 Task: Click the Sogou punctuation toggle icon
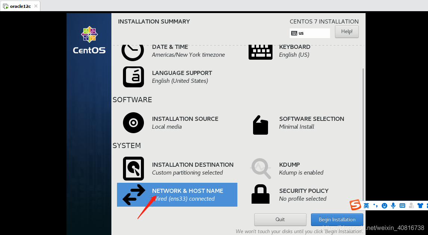pyautogui.click(x=375, y=206)
